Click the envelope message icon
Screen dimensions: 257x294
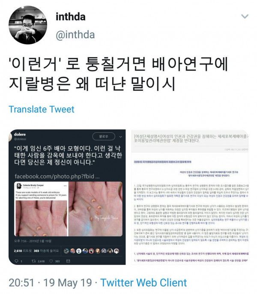pos(68,261)
